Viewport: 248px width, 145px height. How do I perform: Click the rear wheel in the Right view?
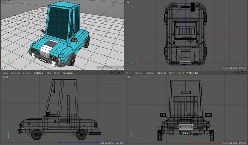[81, 134]
